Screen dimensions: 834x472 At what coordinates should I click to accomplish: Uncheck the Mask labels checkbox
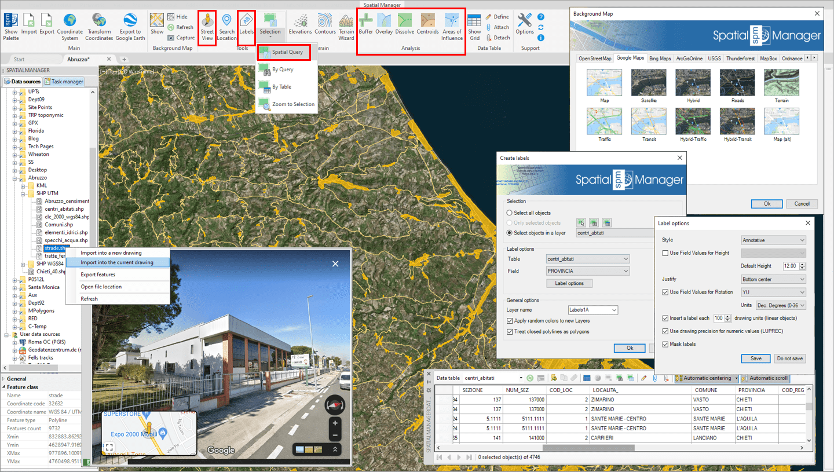coord(665,344)
